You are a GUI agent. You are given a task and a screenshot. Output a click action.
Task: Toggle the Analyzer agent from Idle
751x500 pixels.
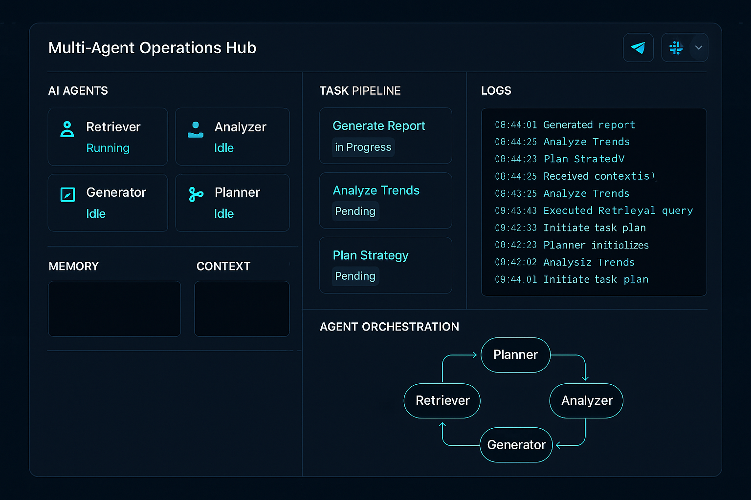[223, 148]
